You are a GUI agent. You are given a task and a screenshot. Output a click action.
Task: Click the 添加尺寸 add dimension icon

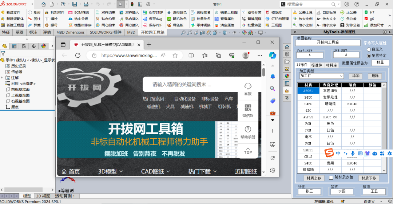tap(366, 25)
